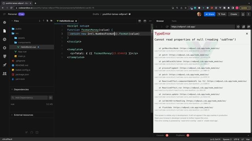
Task: Click the Chrome Update button
Action: [245, 8]
